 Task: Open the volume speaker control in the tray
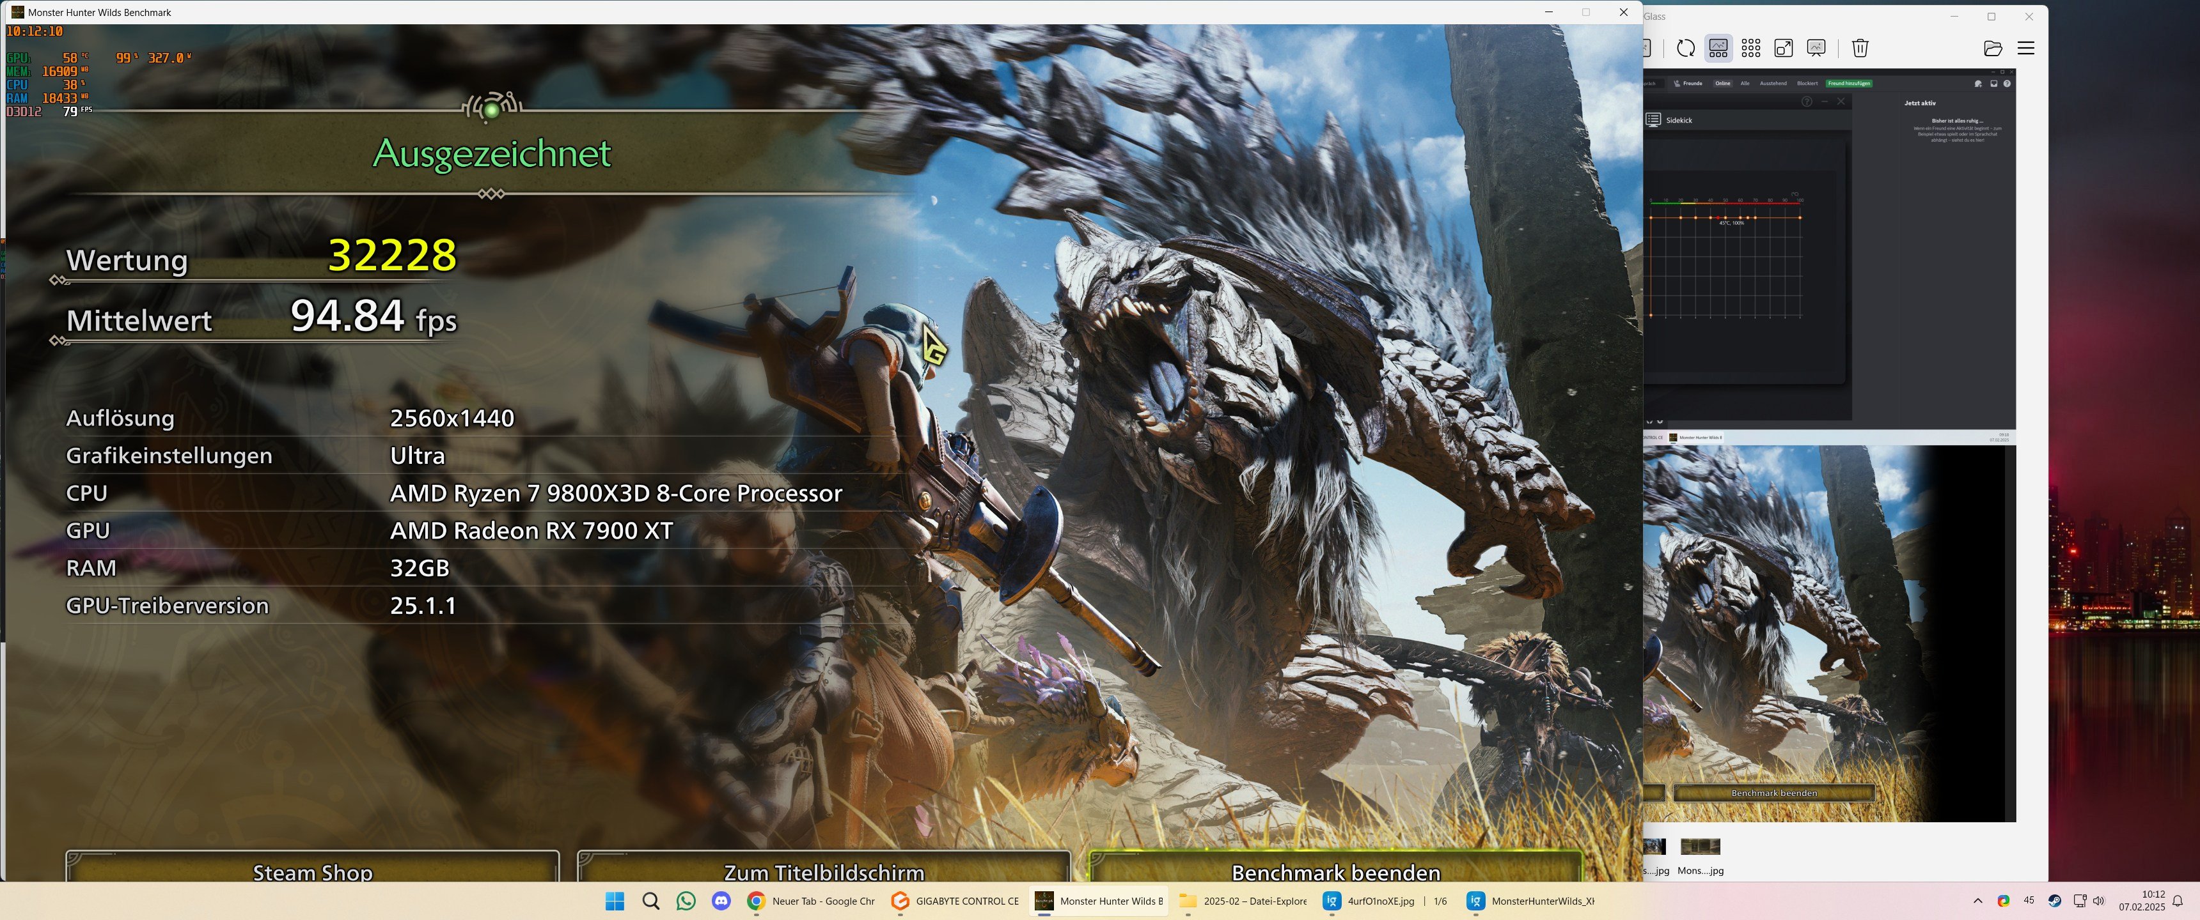2098,901
